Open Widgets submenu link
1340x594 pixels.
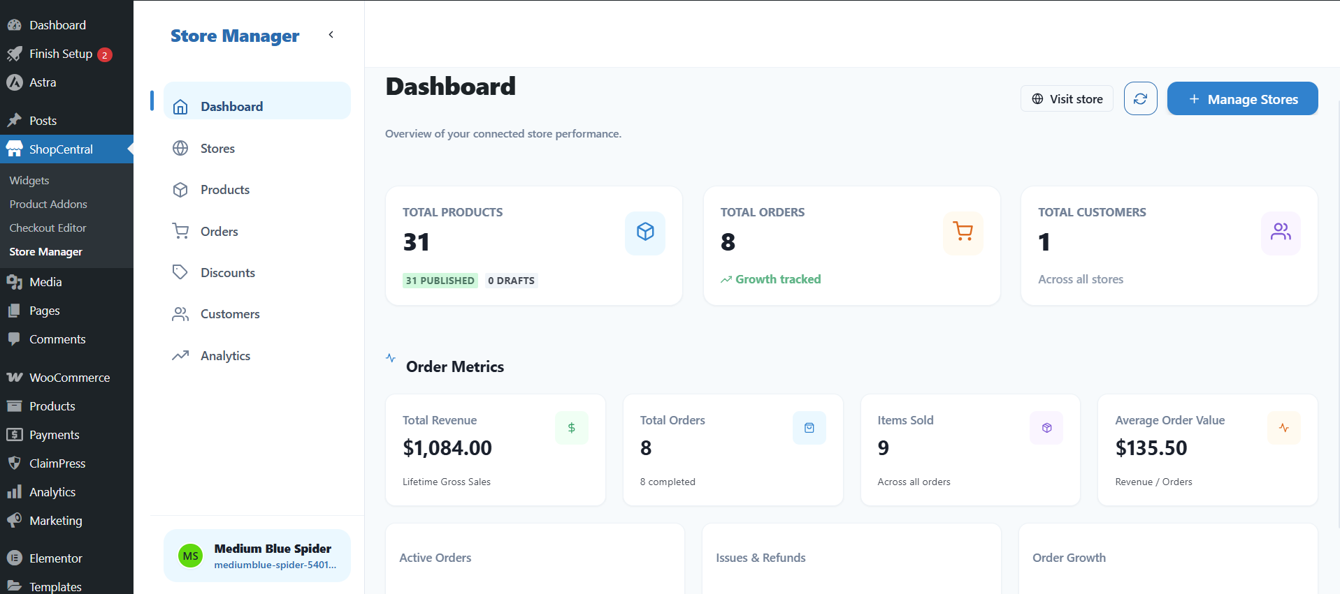tap(29, 180)
